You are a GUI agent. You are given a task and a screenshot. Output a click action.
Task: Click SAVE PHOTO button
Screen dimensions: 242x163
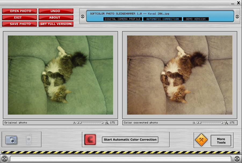(x=19, y=24)
